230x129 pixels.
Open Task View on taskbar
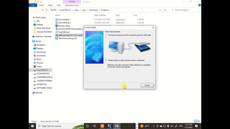pyautogui.click(x=95, y=126)
